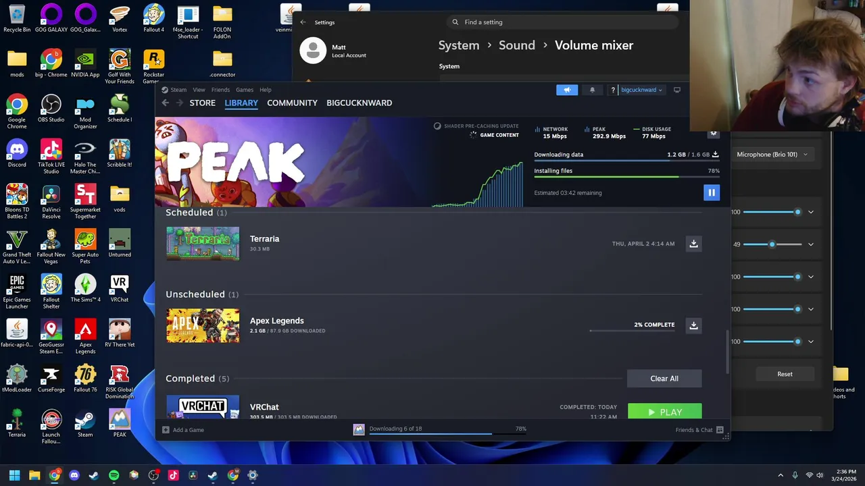Click the plus icon for Add a Game
This screenshot has height=486, width=865.
pyautogui.click(x=166, y=430)
